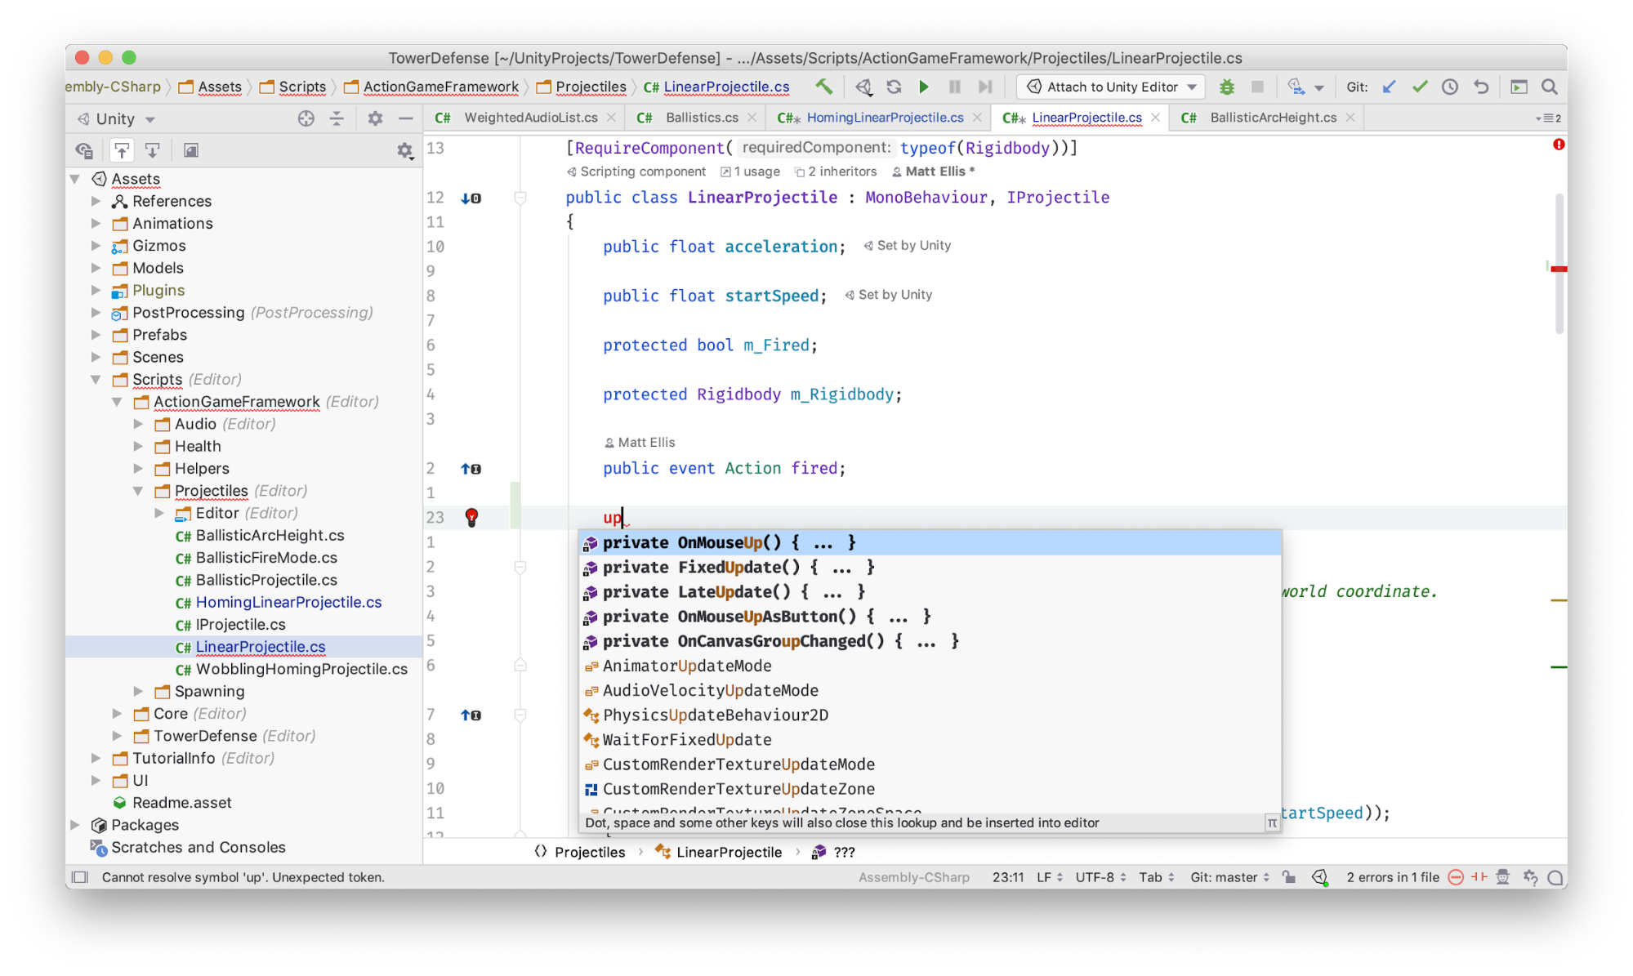This screenshot has height=976, width=1633.
Task: Click inheritors gutter icon on line 12
Action: pyautogui.click(x=471, y=198)
